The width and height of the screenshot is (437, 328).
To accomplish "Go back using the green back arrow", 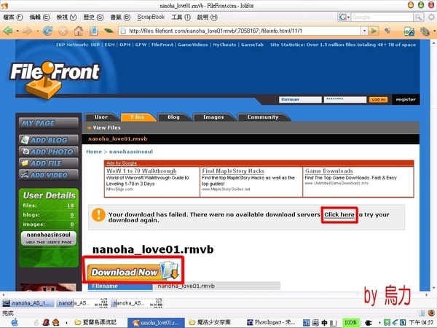I will coord(8,31).
